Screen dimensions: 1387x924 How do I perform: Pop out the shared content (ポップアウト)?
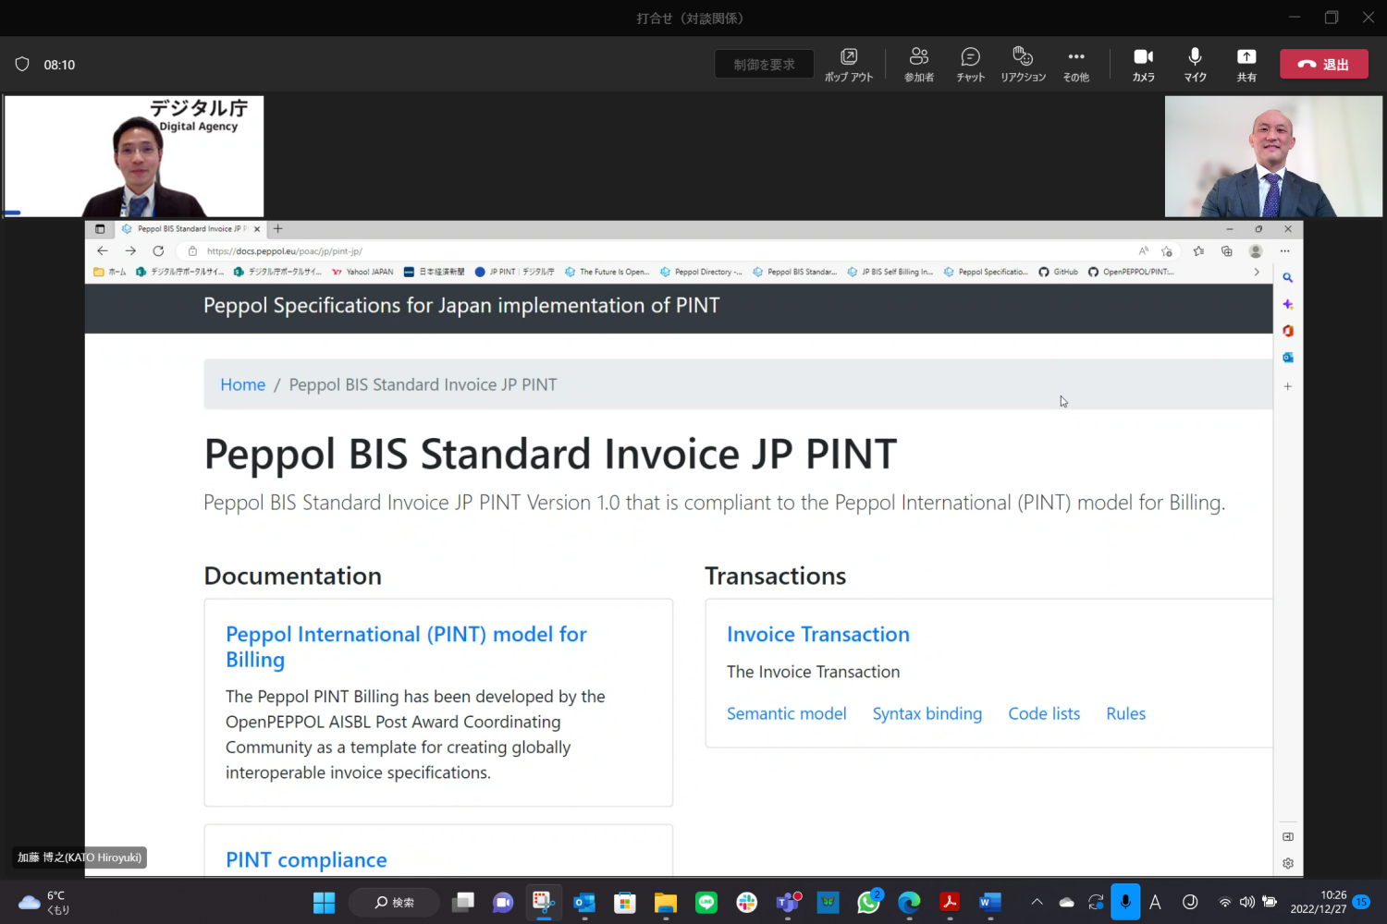848,64
